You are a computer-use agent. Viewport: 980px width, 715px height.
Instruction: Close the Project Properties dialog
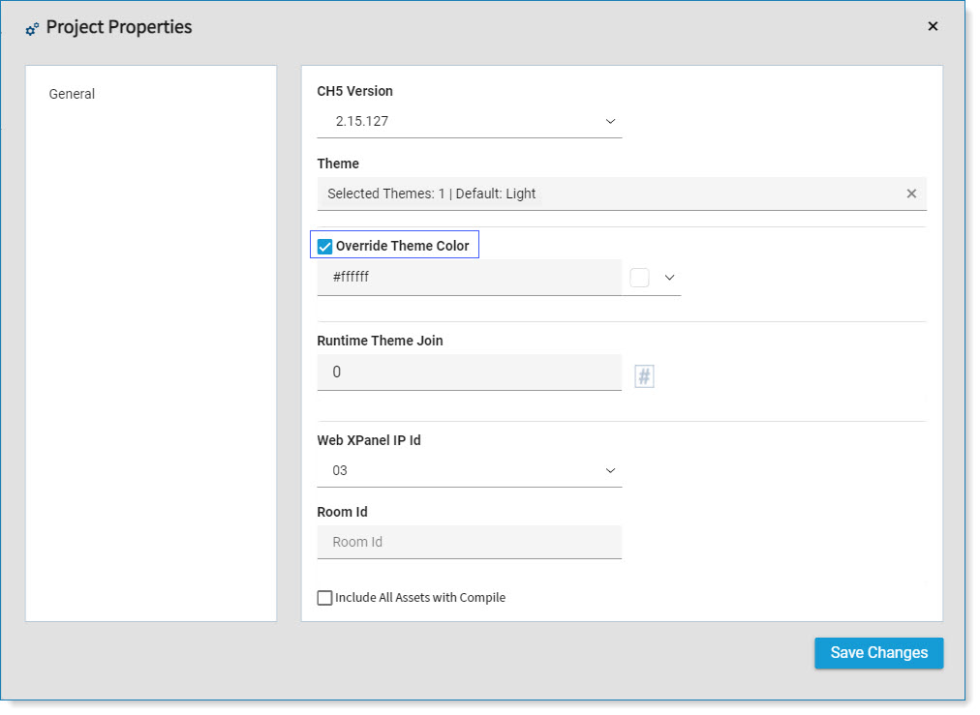tap(933, 26)
